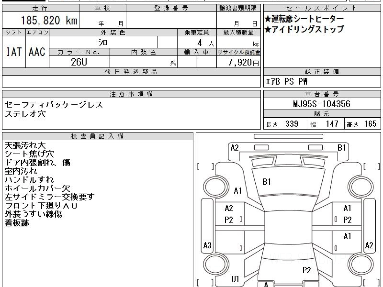Select the 車台番号 header

point(322,94)
